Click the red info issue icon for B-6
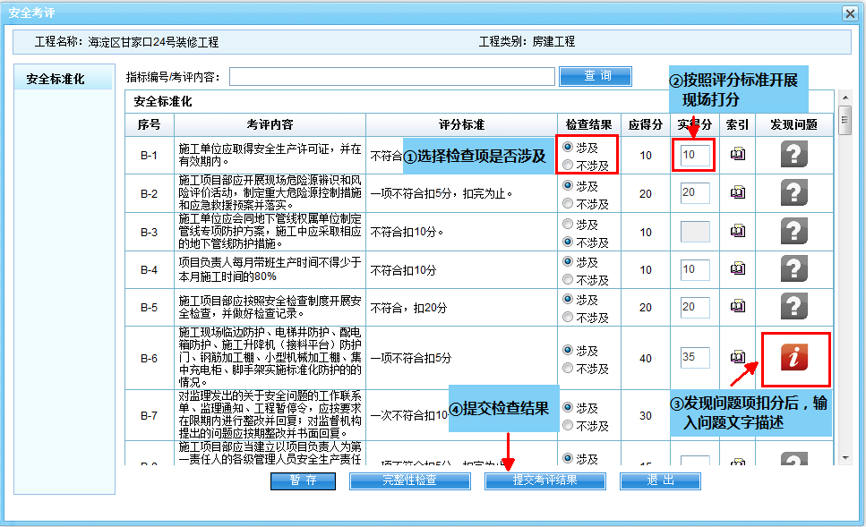This screenshot has width=866, height=527. coord(794,358)
